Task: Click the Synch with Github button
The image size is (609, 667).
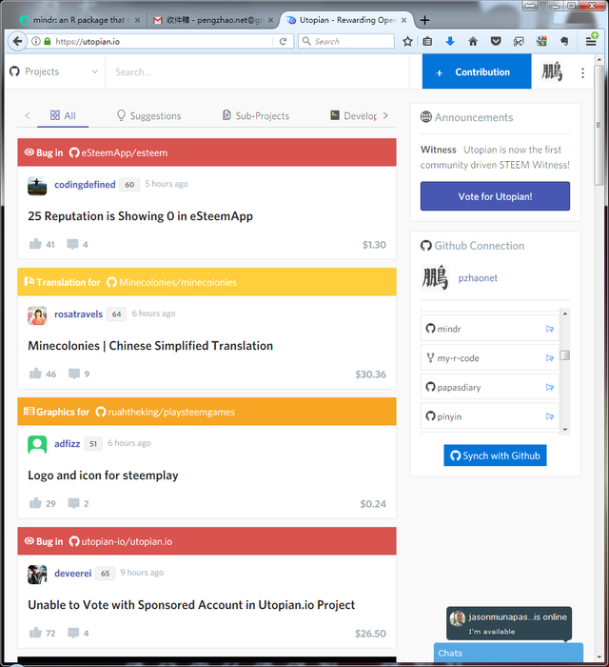Action: coord(495,455)
